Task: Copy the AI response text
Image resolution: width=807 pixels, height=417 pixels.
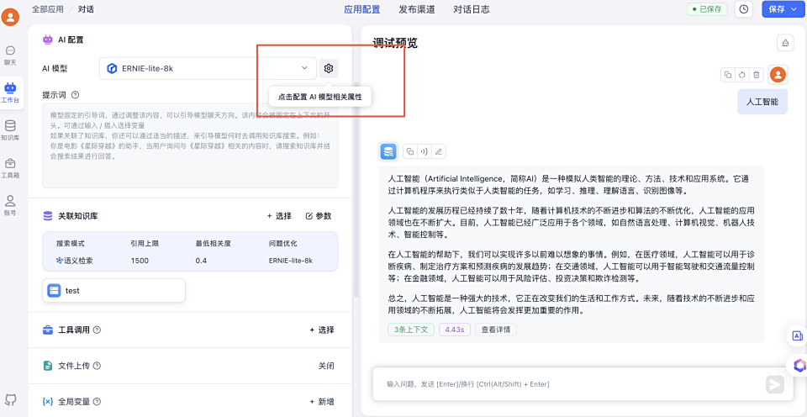Action: point(410,151)
